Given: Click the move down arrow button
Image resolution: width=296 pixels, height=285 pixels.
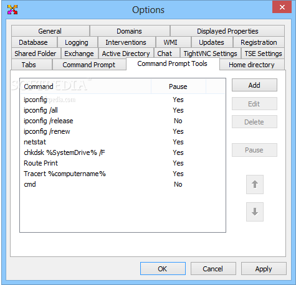Looking at the screenshot, I should 255,212.
